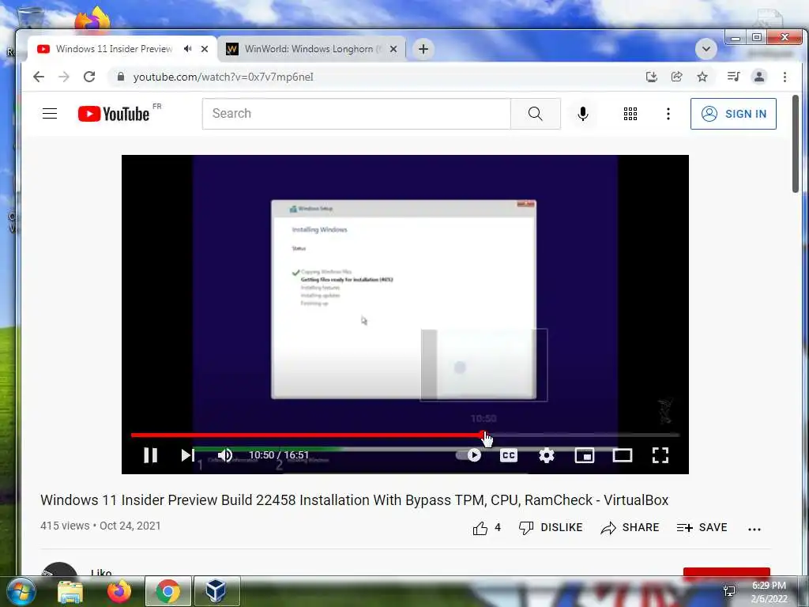Viewport: 809px width, 607px height.
Task: Go forward in Chrome
Action: (x=64, y=77)
